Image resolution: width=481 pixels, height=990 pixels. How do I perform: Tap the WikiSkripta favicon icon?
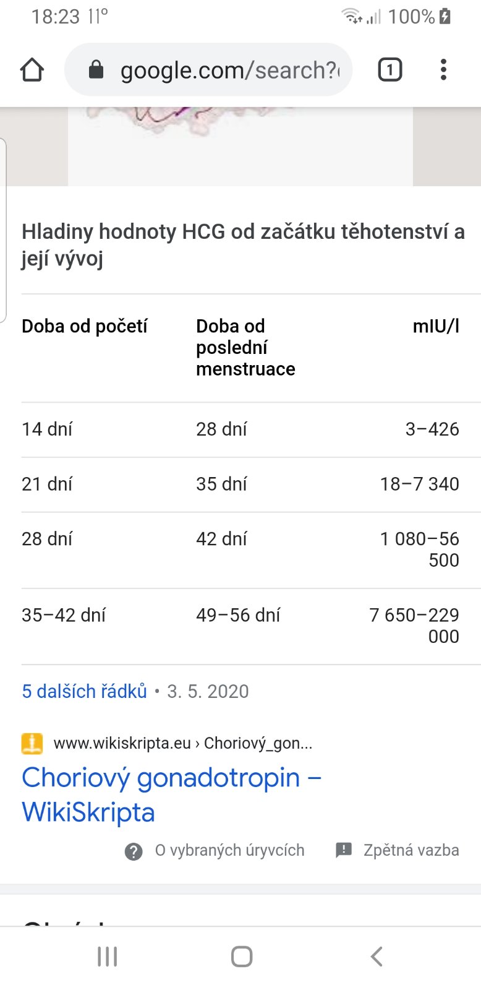pos(32,743)
